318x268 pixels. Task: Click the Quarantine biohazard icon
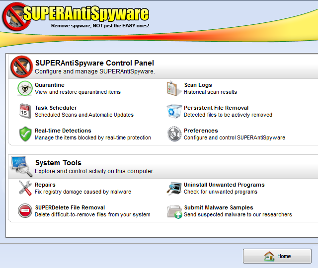tap(25, 88)
